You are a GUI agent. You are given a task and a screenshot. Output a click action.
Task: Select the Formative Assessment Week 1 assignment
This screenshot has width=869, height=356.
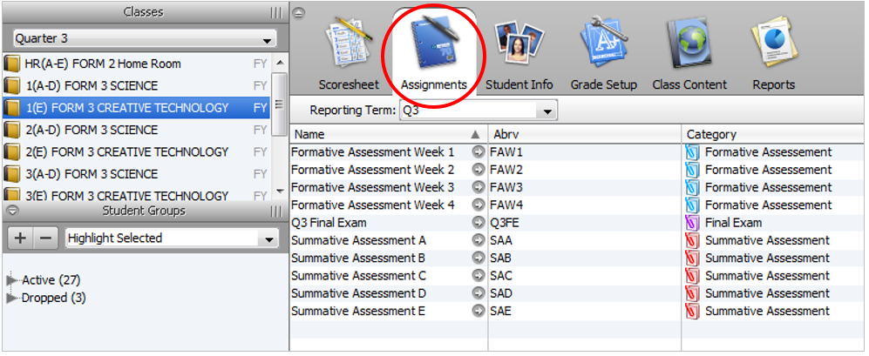(x=372, y=152)
